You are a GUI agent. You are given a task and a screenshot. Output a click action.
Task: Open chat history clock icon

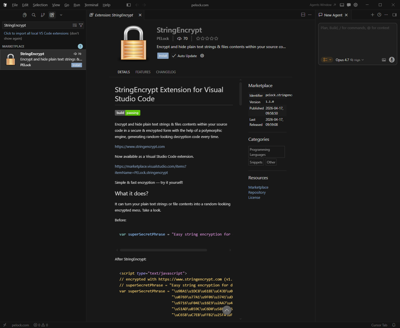coord(379,15)
